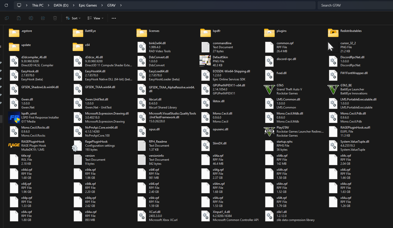The image size is (393, 228).
Task: Navigate to DATA (D:) breadcrumb
Action: [x=61, y=5]
